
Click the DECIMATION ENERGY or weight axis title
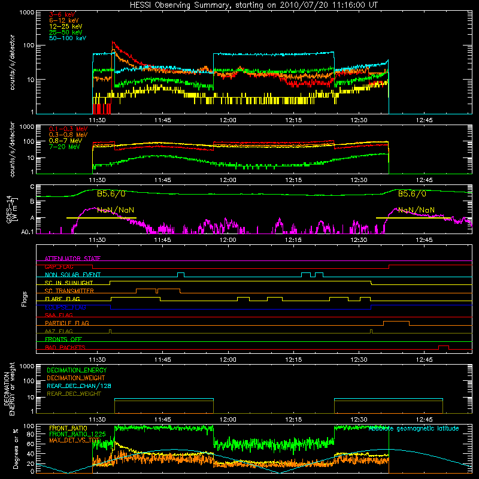(9, 389)
